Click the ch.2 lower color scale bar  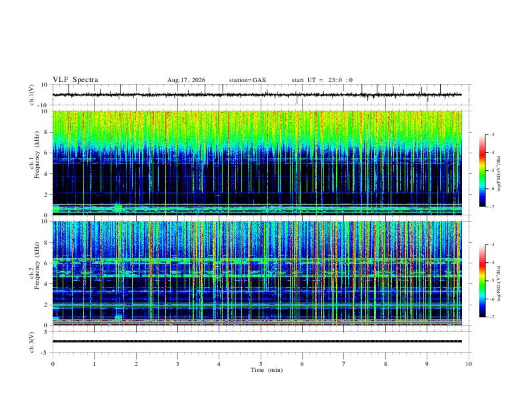tap(482, 281)
